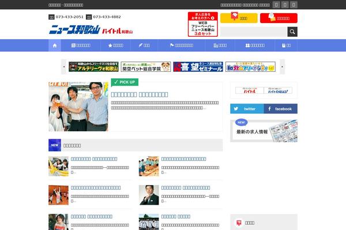Focus the site search input field

(x=254, y=32)
